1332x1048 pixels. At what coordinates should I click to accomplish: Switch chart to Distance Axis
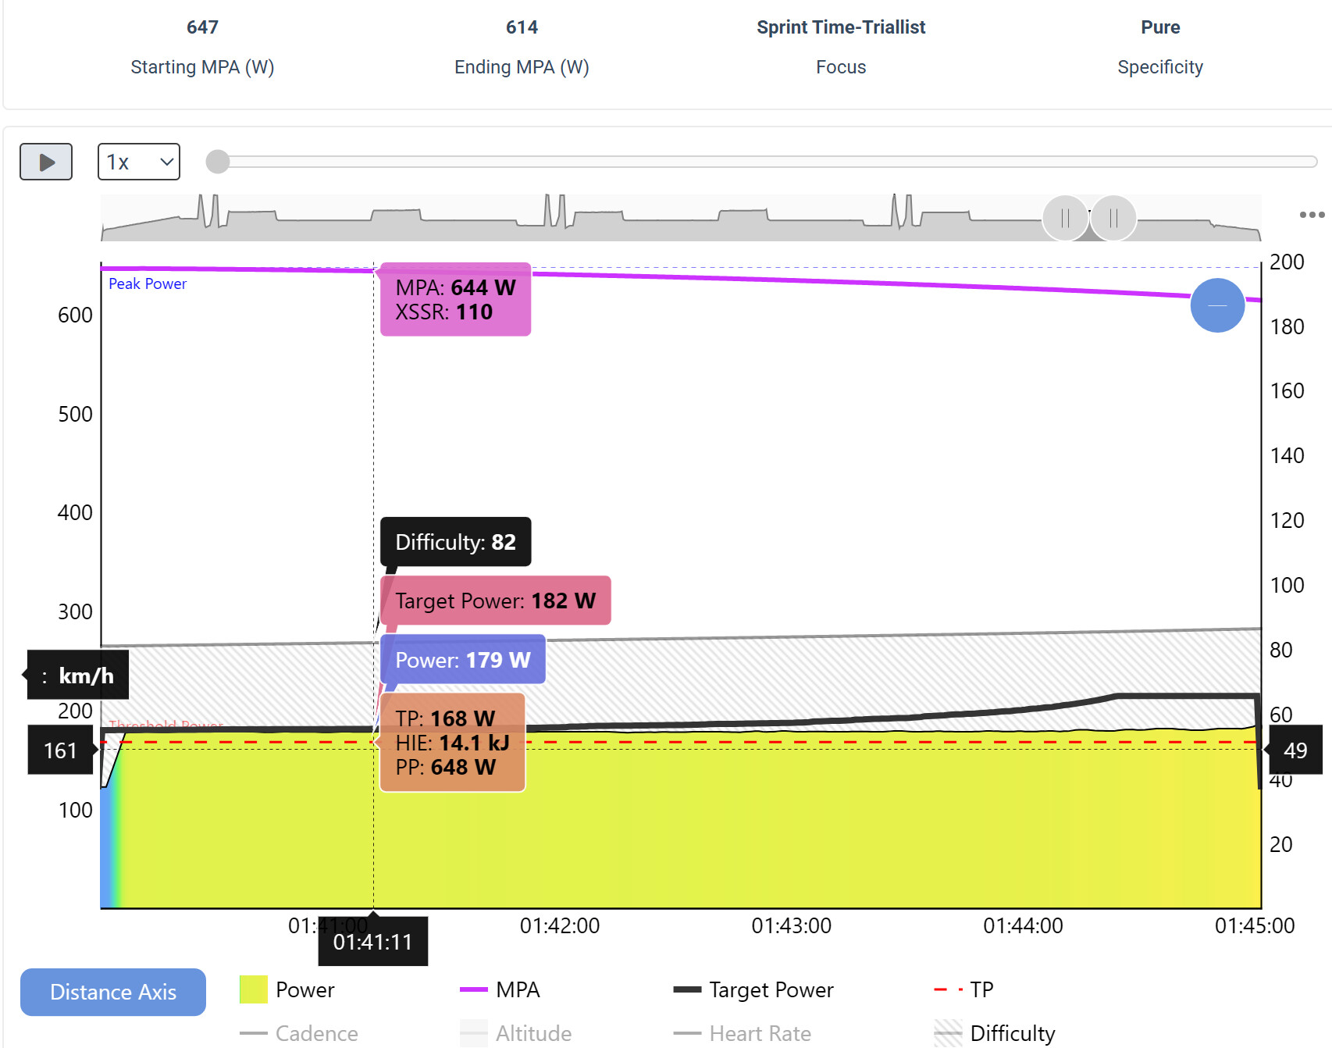[113, 992]
